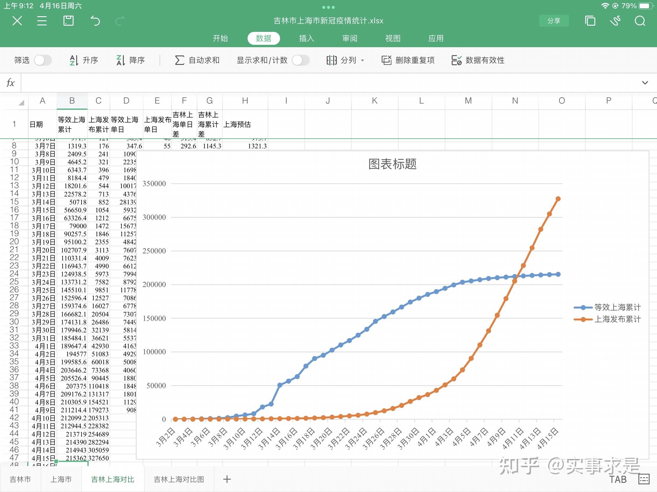Open the 分列 dropdown
The image size is (657, 492).
(345, 60)
